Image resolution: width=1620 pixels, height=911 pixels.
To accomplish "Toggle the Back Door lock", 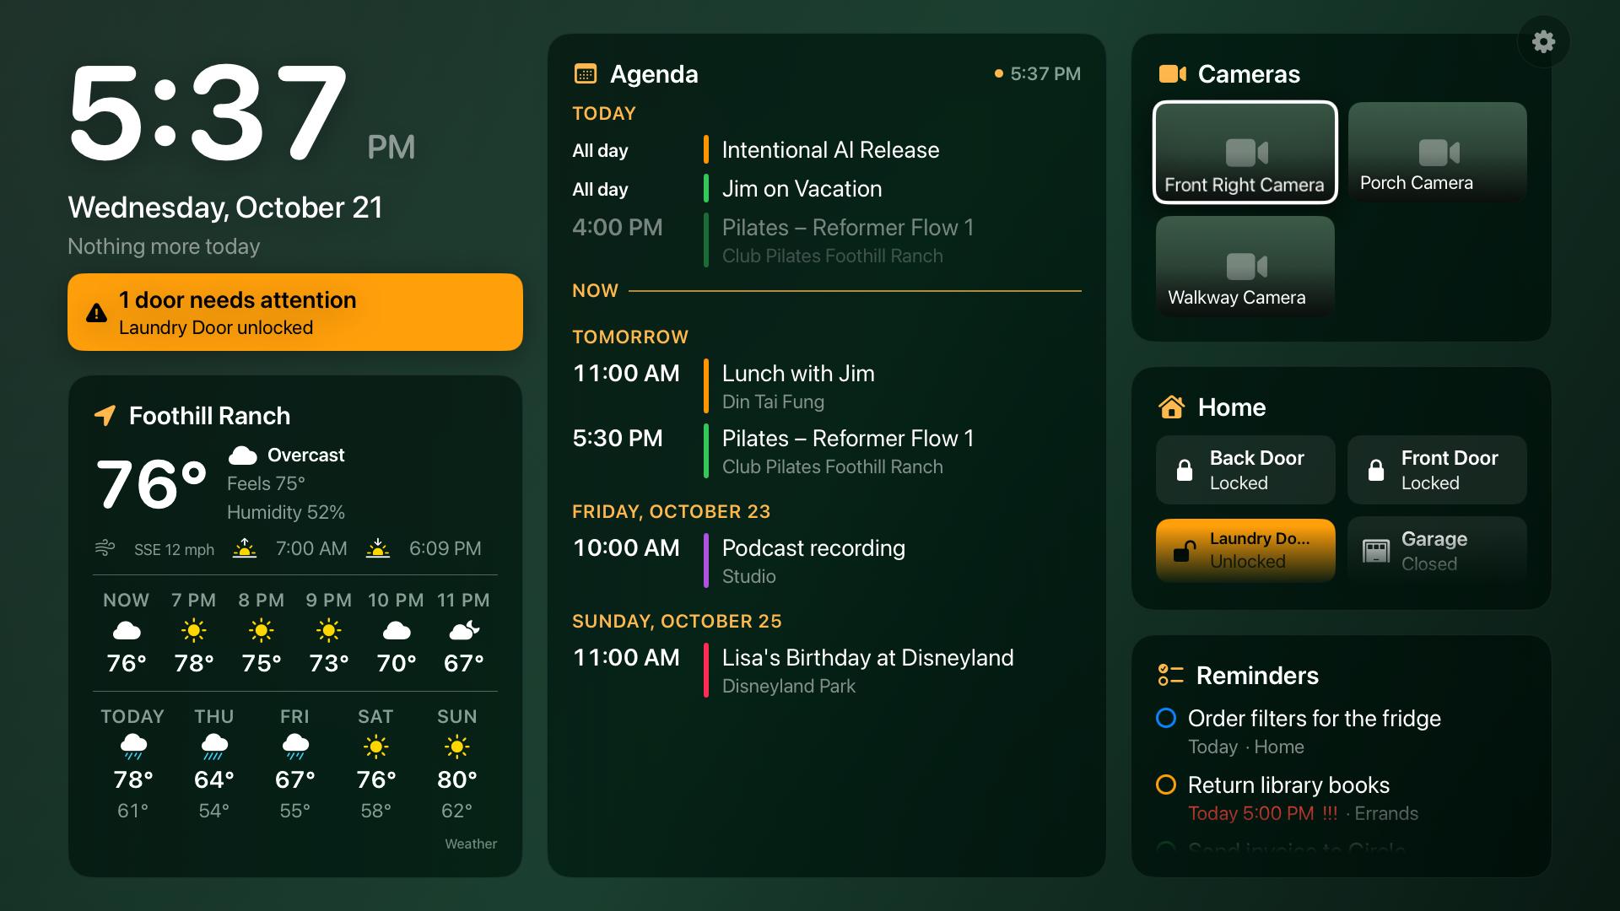I will coord(1245,470).
